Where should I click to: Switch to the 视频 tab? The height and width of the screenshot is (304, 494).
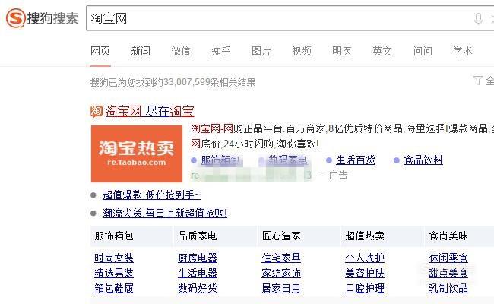click(302, 51)
